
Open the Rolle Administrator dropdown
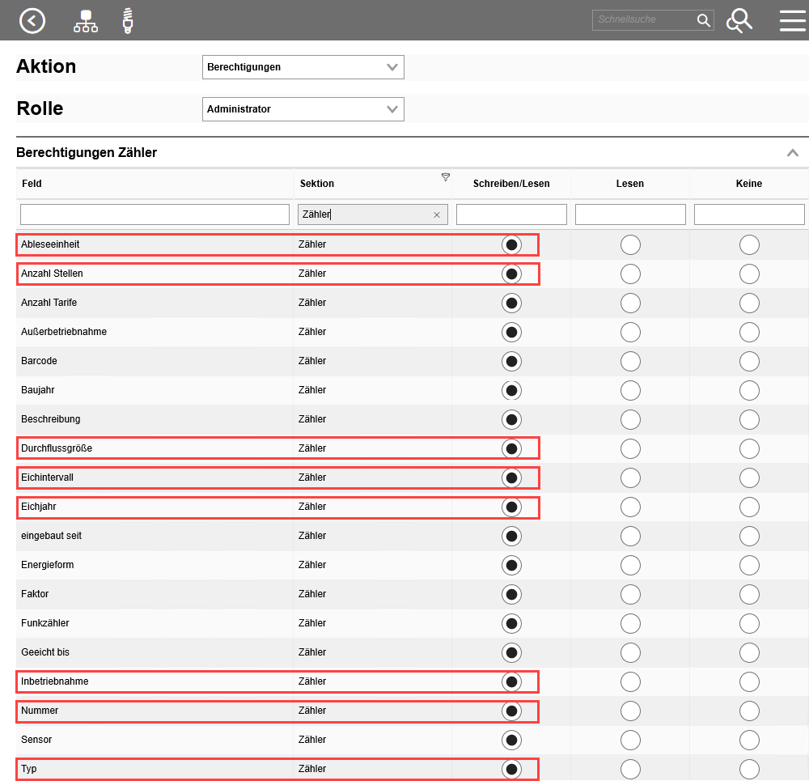coord(303,109)
